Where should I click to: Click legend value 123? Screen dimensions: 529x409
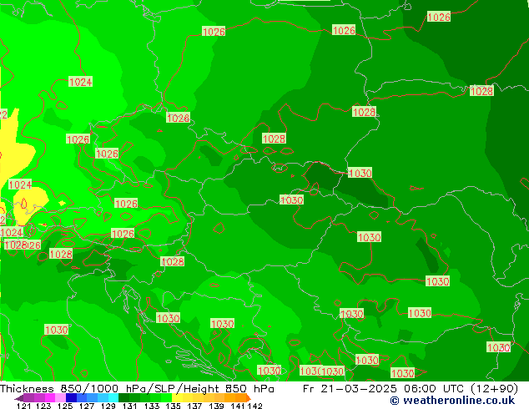point(43,406)
